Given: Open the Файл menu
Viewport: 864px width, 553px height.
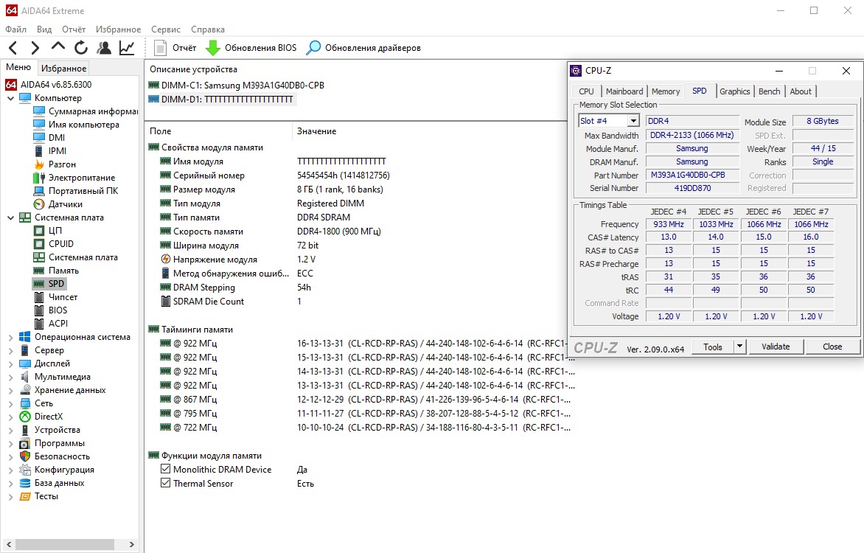Looking at the screenshot, I should [x=16, y=29].
